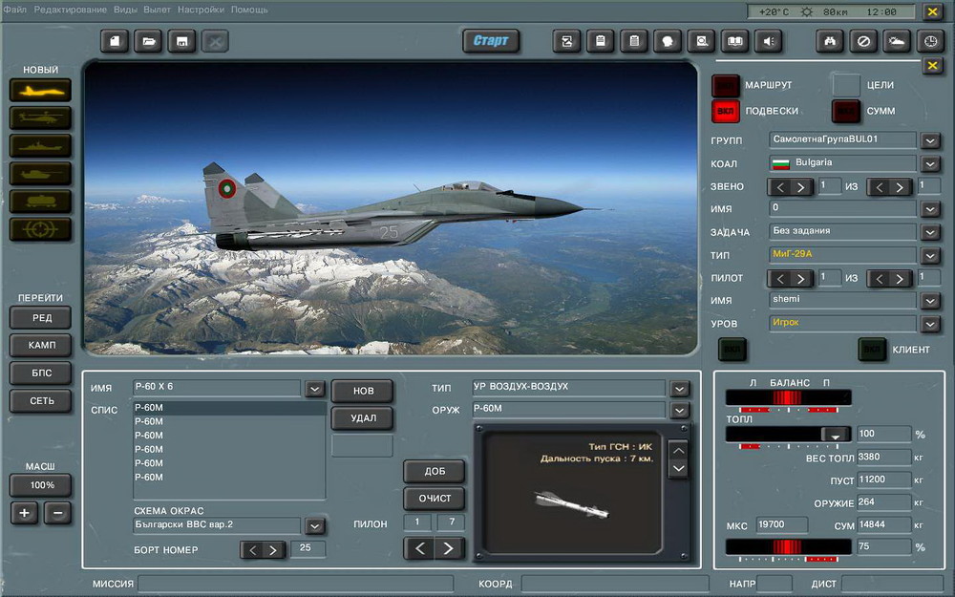This screenshot has height=597, width=955.
Task: Open a mission file with the folder icon
Action: 148,41
